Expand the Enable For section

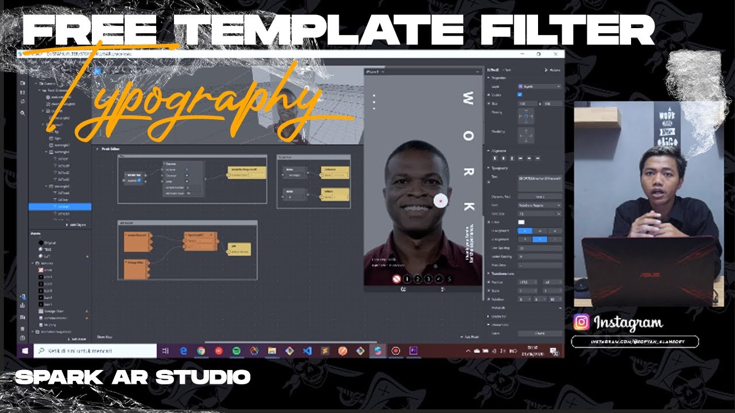coord(489,316)
